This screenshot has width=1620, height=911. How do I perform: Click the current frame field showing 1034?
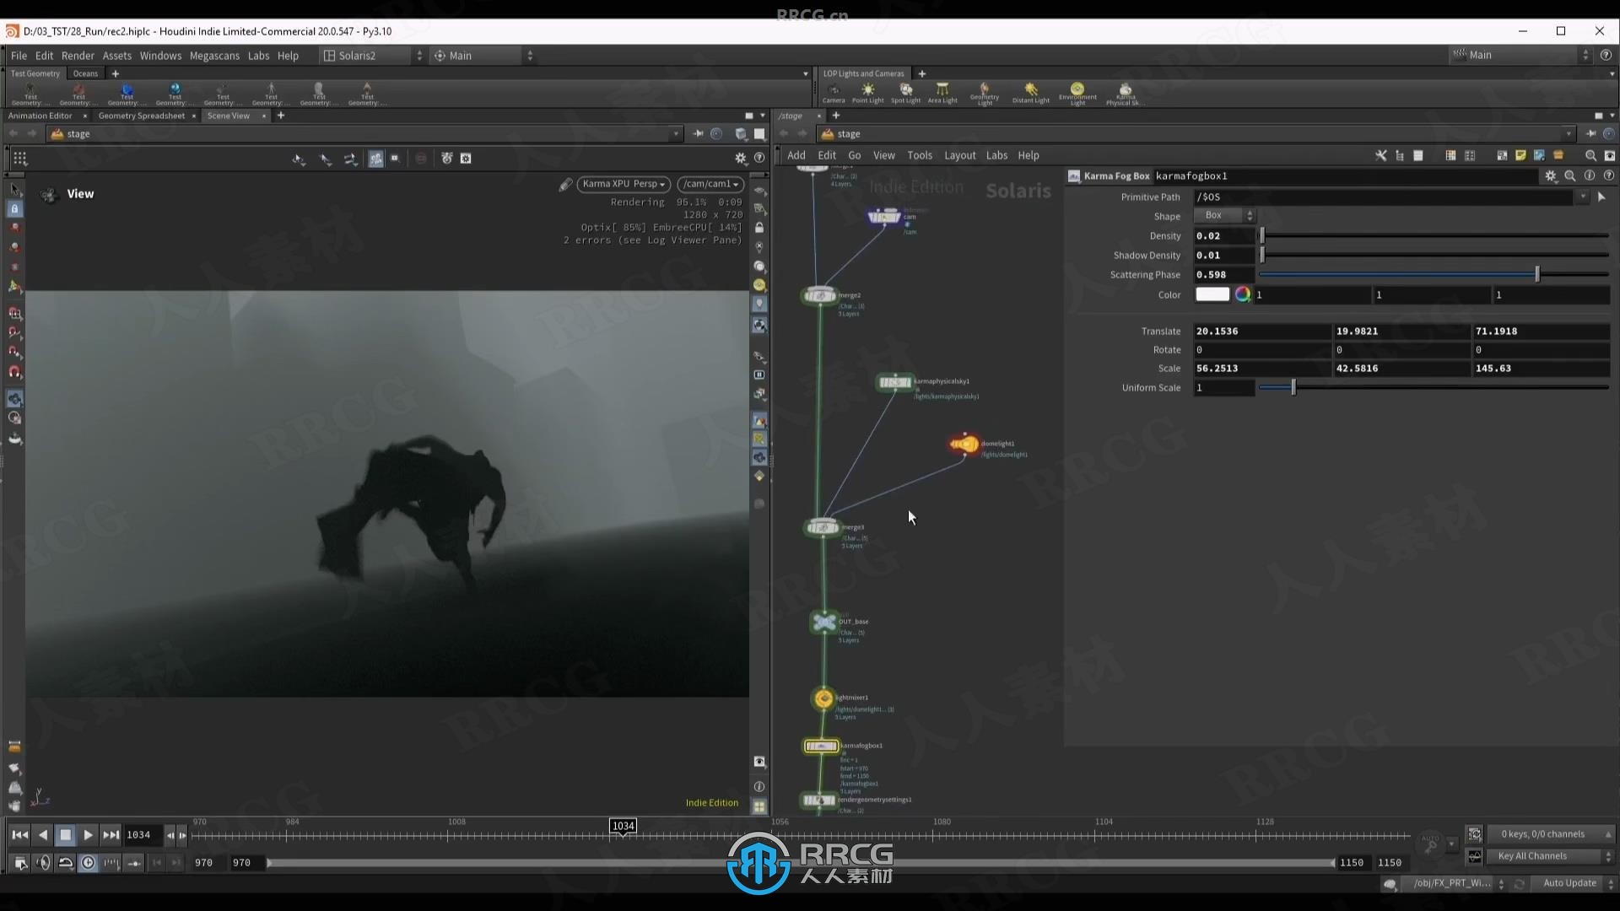142,835
